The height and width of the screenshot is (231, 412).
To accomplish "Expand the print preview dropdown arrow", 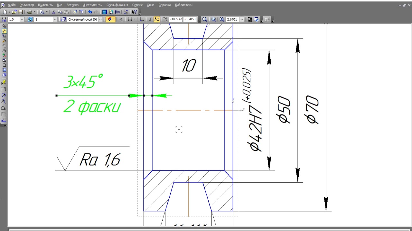I will [47, 12].
